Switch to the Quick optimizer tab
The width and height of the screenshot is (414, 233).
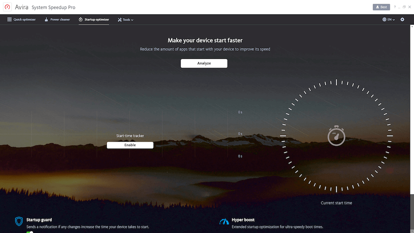pos(21,19)
